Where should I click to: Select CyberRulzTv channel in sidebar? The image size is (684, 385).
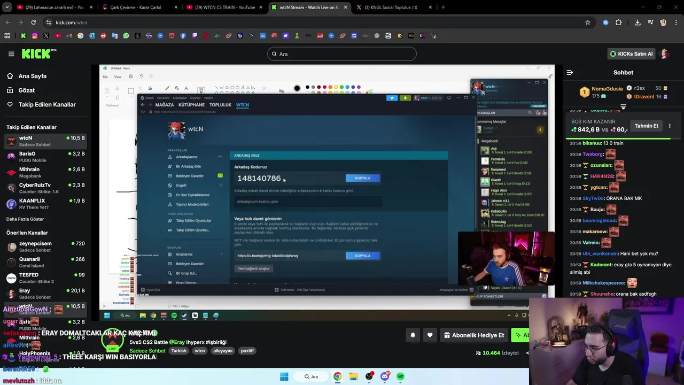point(45,188)
